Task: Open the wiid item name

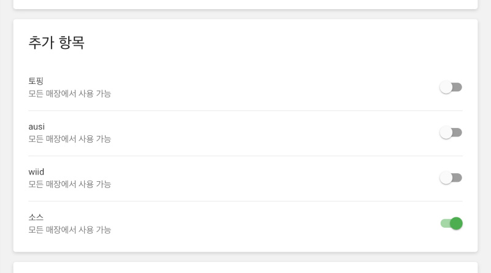Action: coord(36,172)
